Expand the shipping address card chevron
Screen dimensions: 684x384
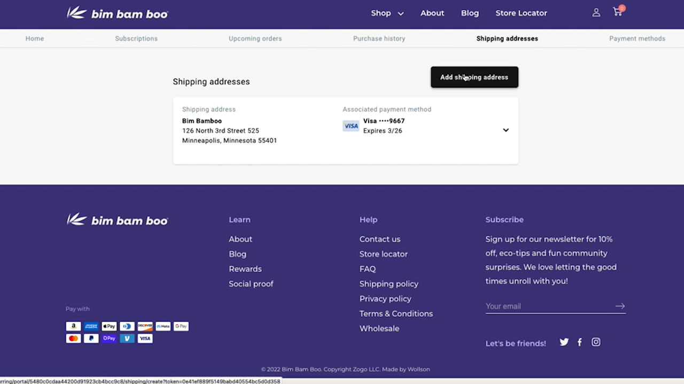pos(506,130)
